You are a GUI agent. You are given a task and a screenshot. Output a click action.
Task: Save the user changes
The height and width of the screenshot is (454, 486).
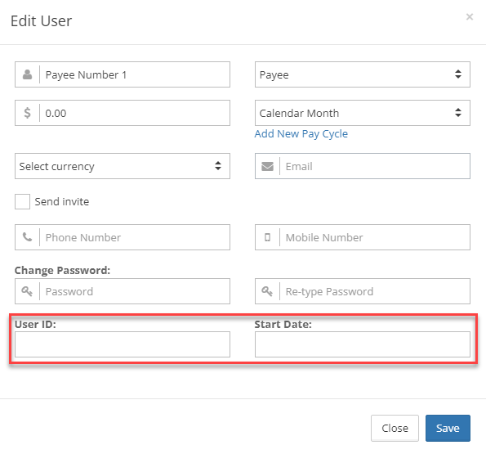coord(448,428)
